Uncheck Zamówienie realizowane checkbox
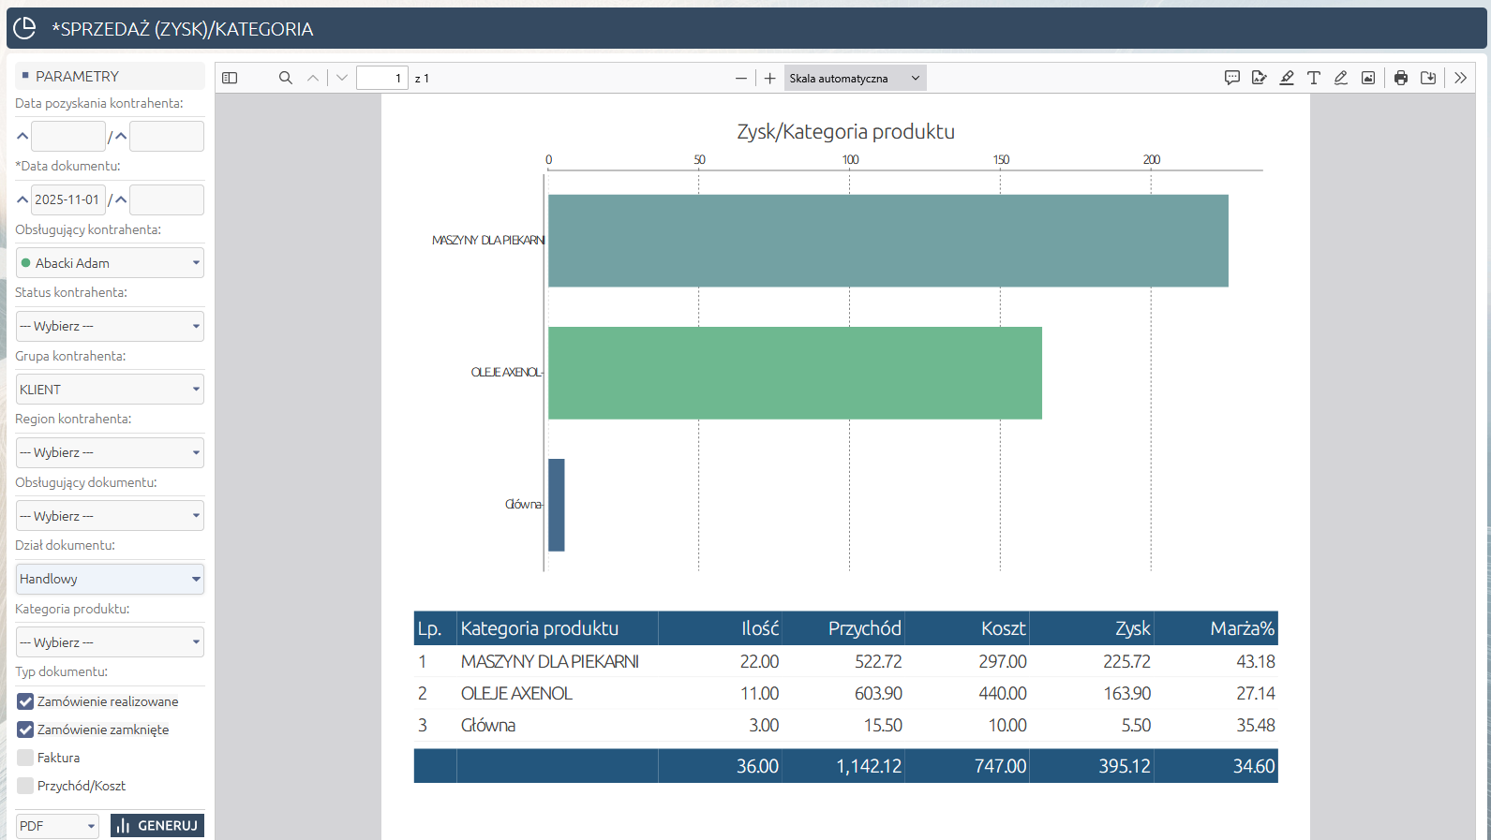 (25, 701)
